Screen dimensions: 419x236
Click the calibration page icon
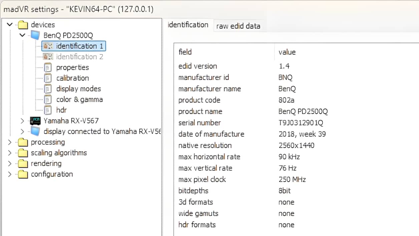click(x=48, y=78)
